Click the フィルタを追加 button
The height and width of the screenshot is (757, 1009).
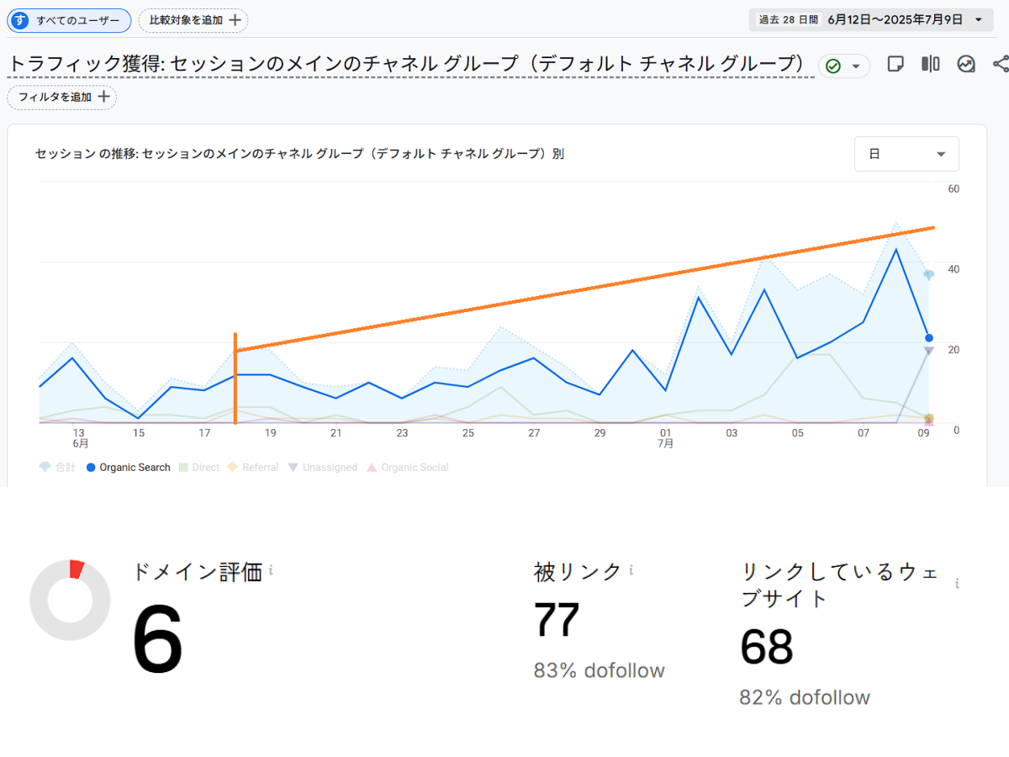pyautogui.click(x=62, y=98)
